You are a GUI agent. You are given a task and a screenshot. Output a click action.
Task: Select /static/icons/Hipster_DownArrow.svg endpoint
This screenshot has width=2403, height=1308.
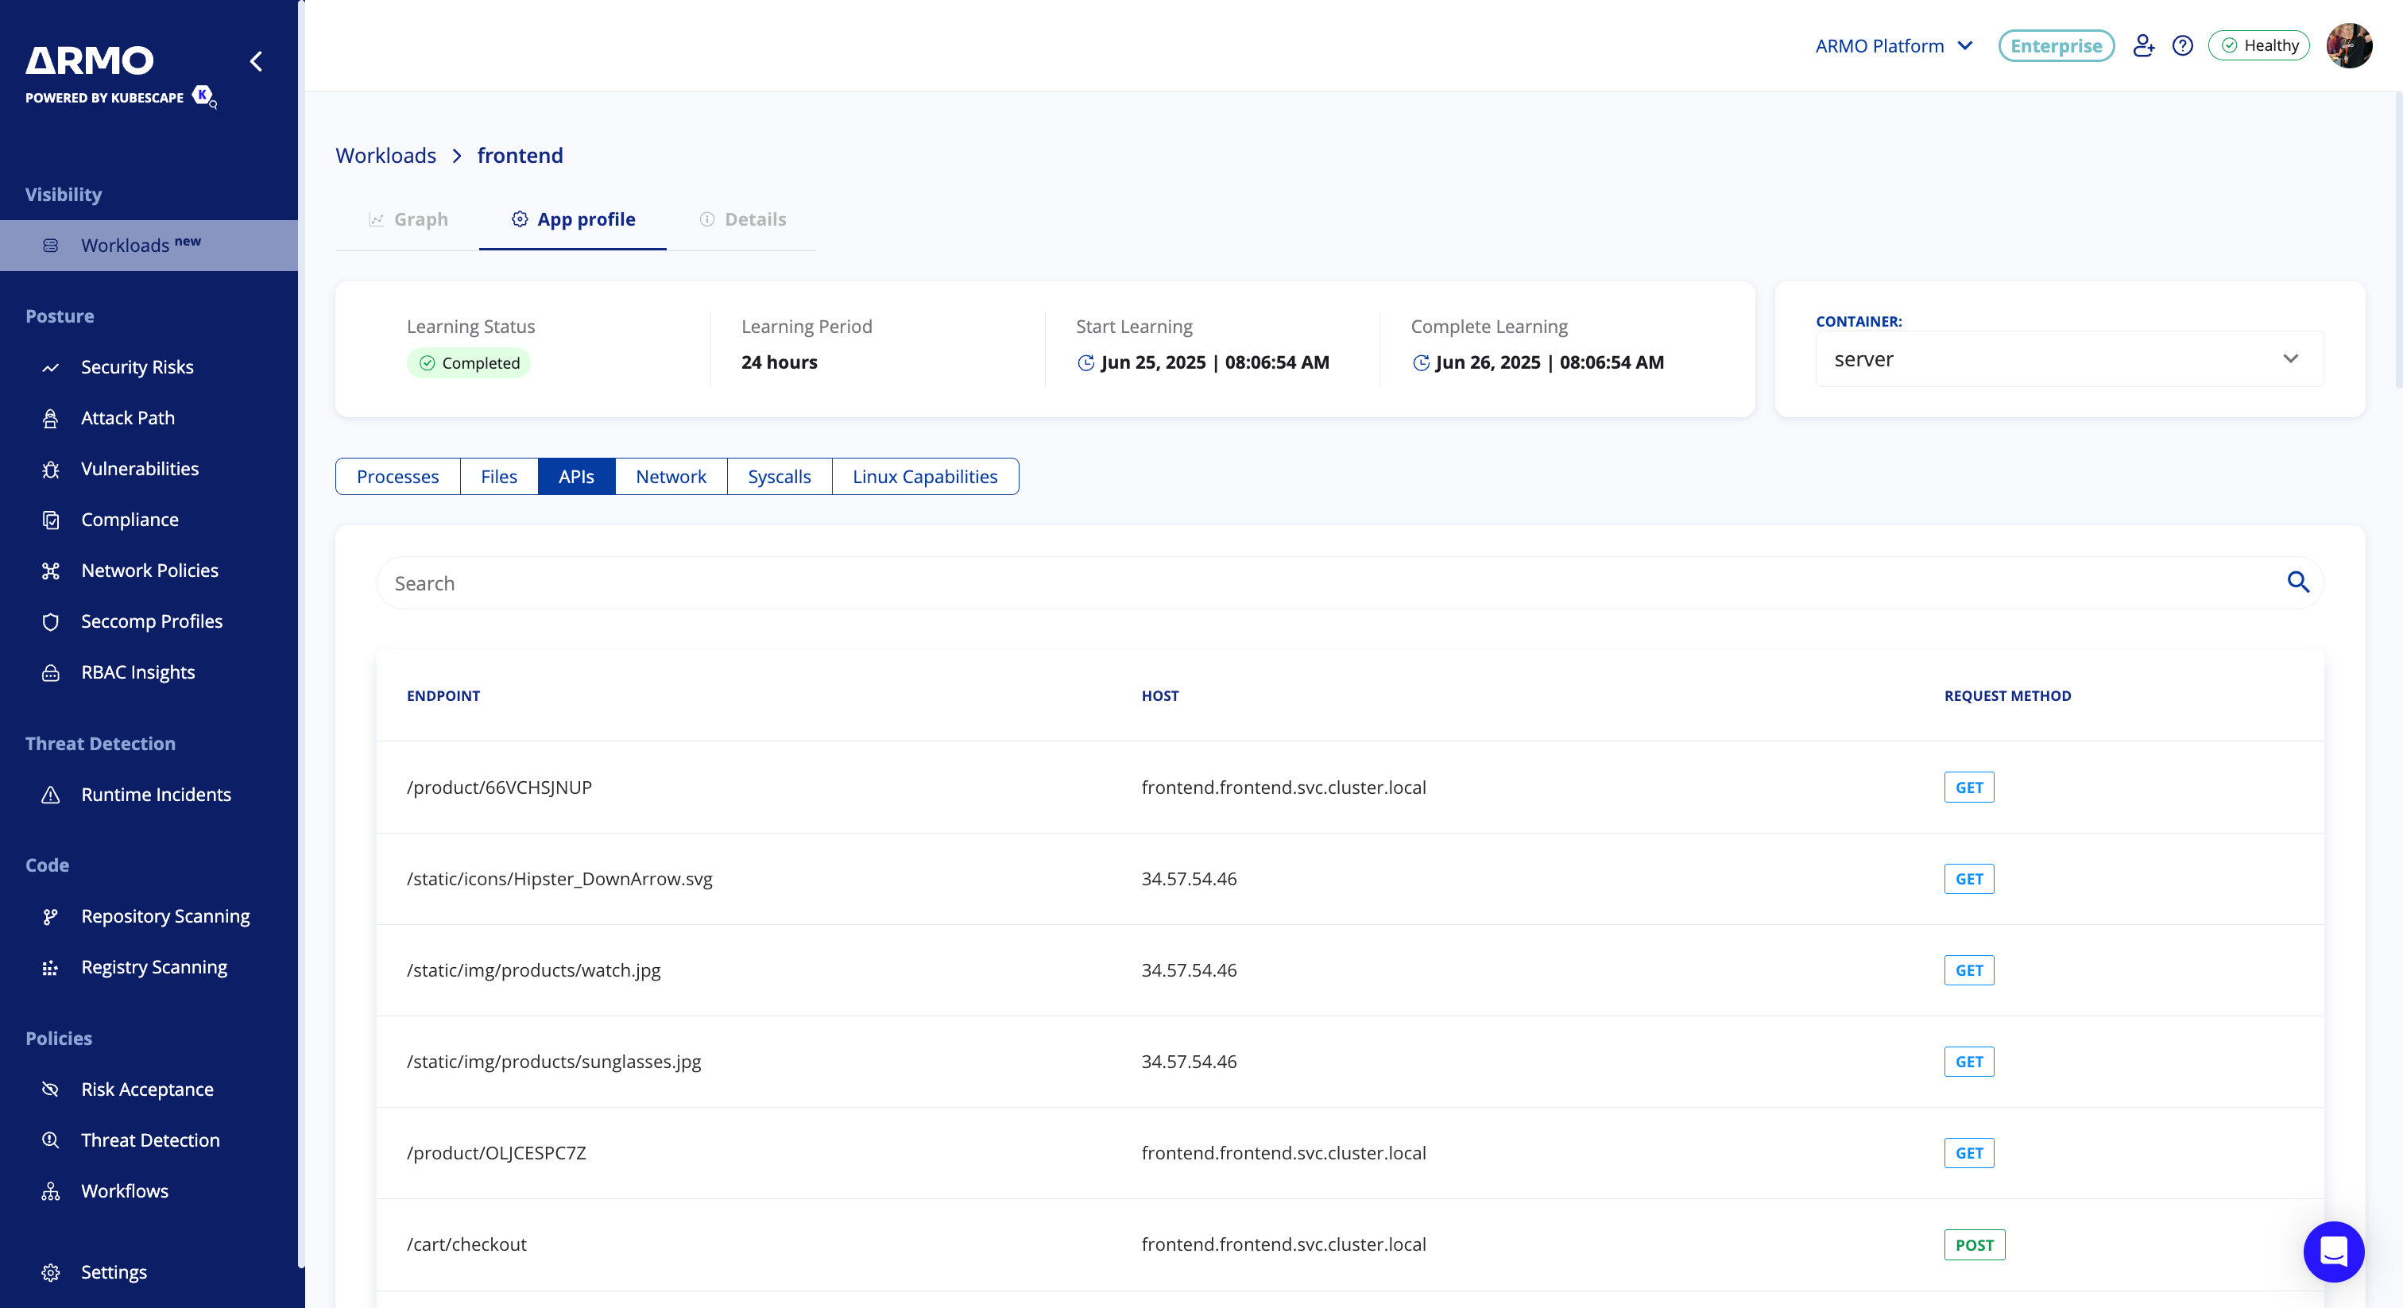(559, 879)
